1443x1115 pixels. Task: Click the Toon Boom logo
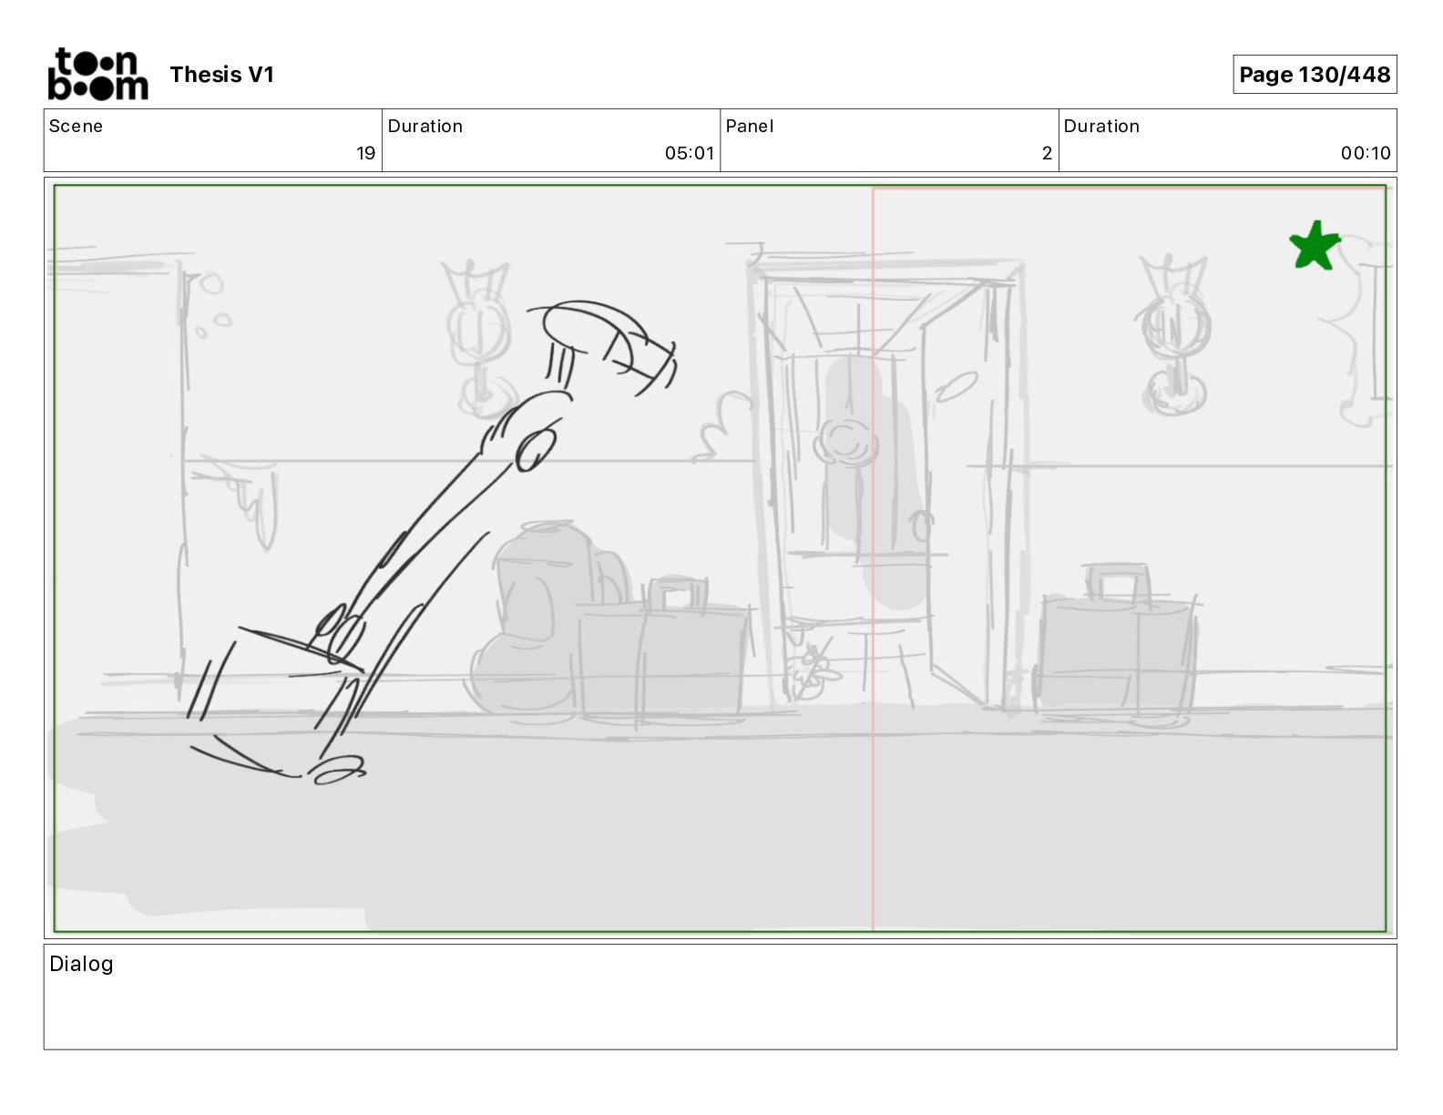pyautogui.click(x=97, y=74)
